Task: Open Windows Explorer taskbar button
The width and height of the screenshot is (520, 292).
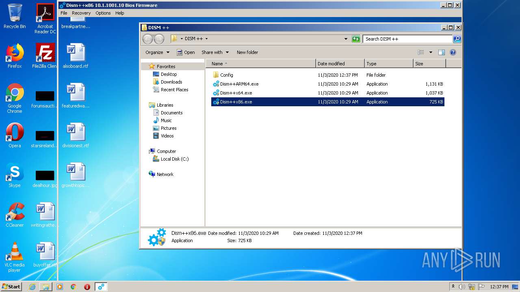Action: tap(46, 287)
